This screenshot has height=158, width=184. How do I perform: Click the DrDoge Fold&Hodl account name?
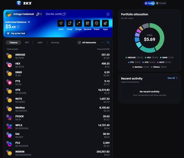pos(24,14)
